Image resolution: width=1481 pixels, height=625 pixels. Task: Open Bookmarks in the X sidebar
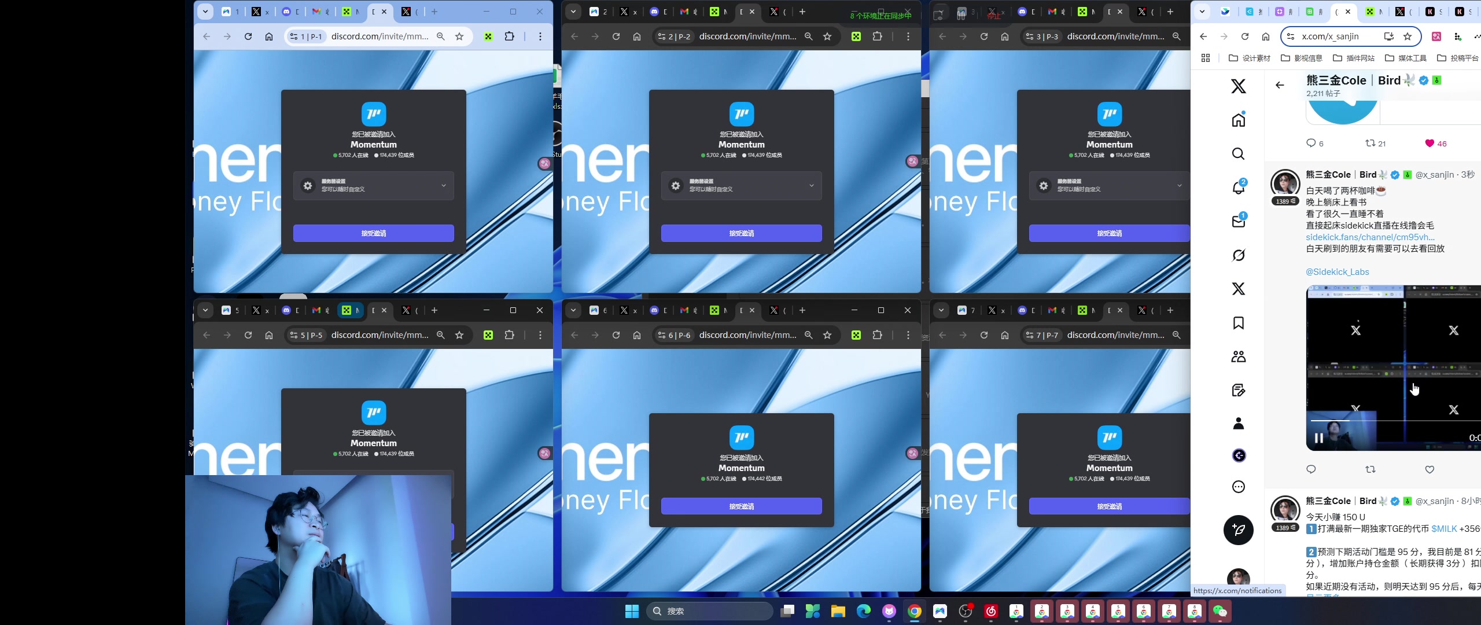(1238, 323)
